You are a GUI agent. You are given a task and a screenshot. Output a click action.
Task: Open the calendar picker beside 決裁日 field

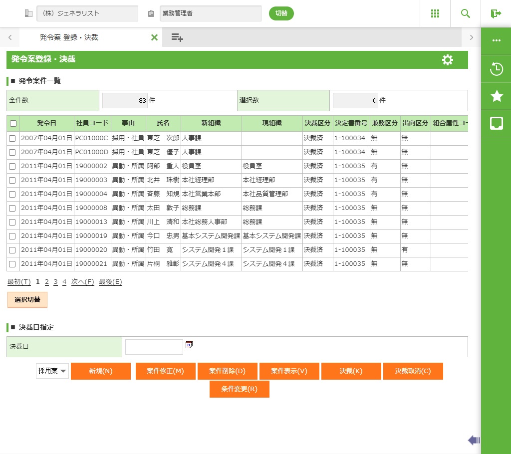pyautogui.click(x=189, y=344)
